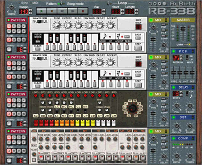Click the Tune knob on first 303 synth

pos(57,25)
